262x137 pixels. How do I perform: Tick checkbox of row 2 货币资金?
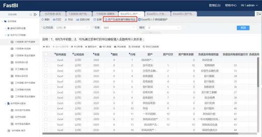46,65
